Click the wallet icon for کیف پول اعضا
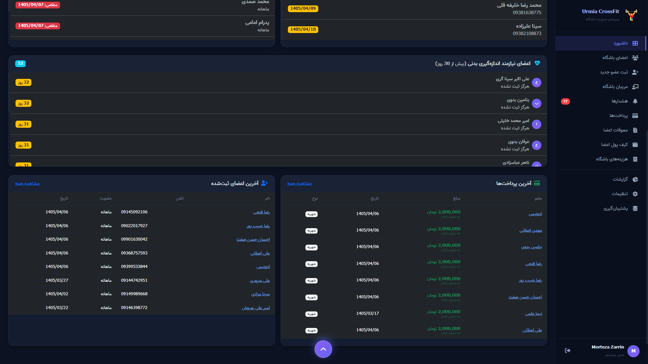Viewport: 648px width, 364px height. 635,145
